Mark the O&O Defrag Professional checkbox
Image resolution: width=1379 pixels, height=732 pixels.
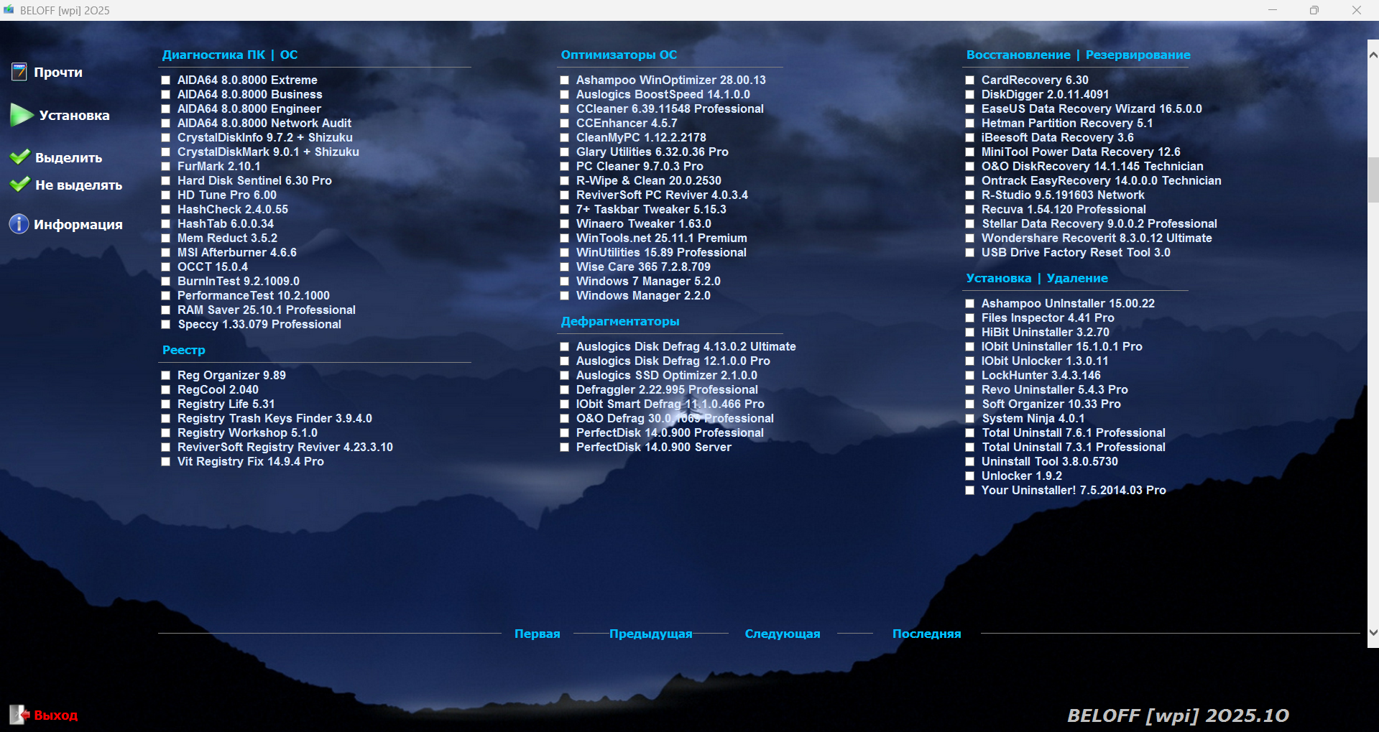(x=565, y=419)
